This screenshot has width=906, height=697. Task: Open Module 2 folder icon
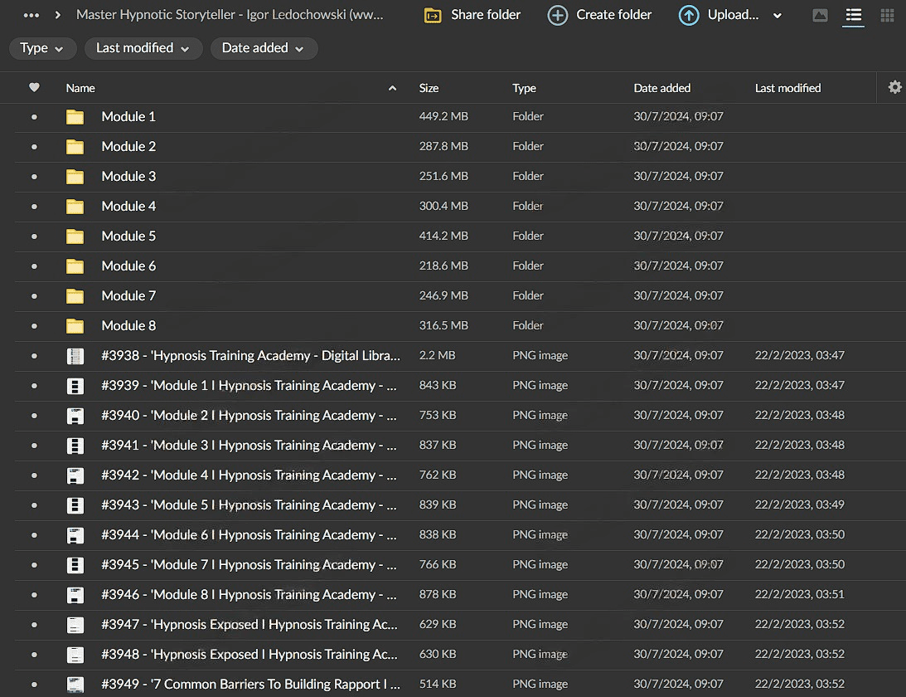point(75,147)
